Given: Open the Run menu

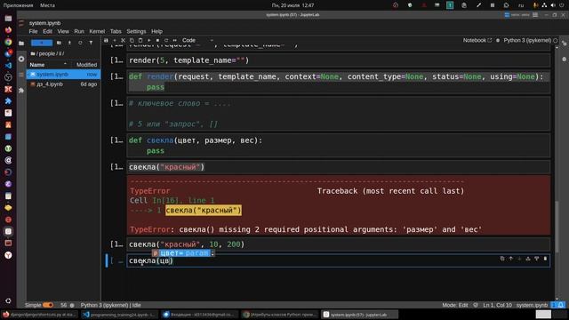Looking at the screenshot, I should [79, 32].
